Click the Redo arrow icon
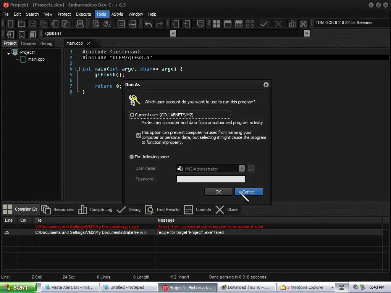This screenshot has width=391, height=293. click(x=159, y=24)
